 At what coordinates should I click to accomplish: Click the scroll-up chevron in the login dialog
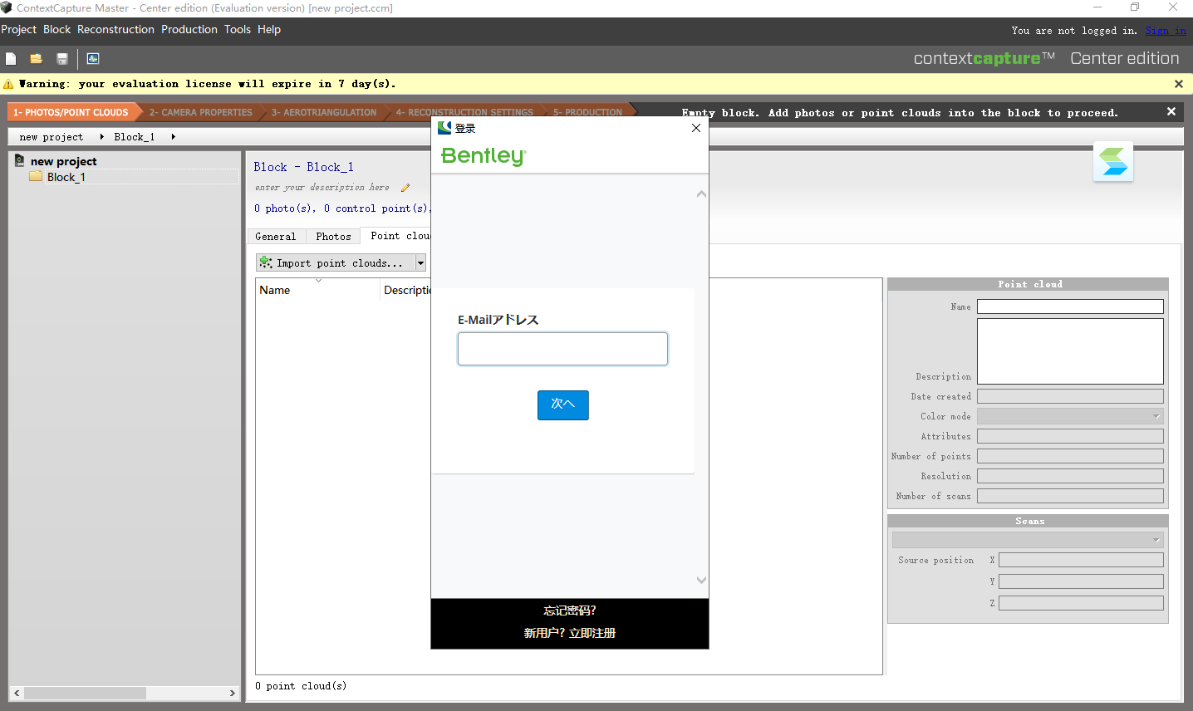[701, 194]
